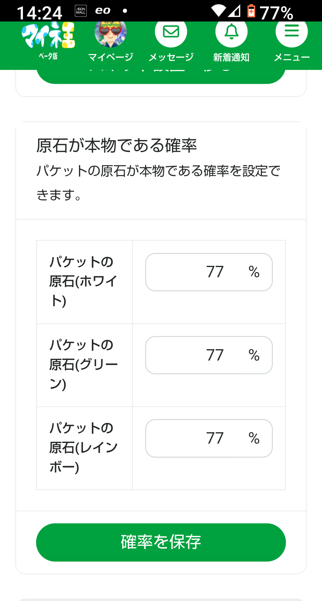Select the メニュー label

[x=292, y=57]
